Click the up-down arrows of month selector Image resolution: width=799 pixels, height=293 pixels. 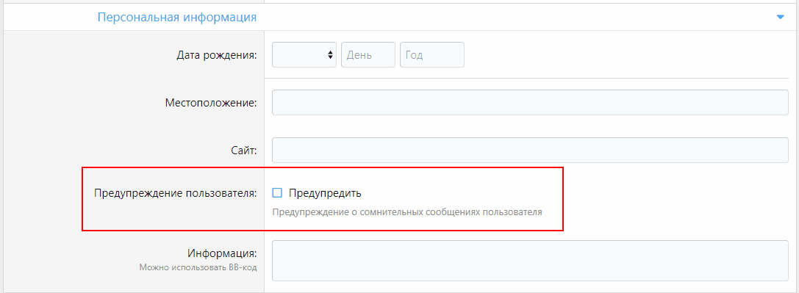[330, 54]
